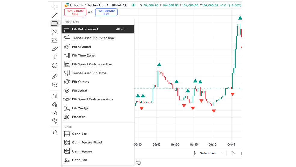Select Fib Circles tool

click(x=98, y=82)
